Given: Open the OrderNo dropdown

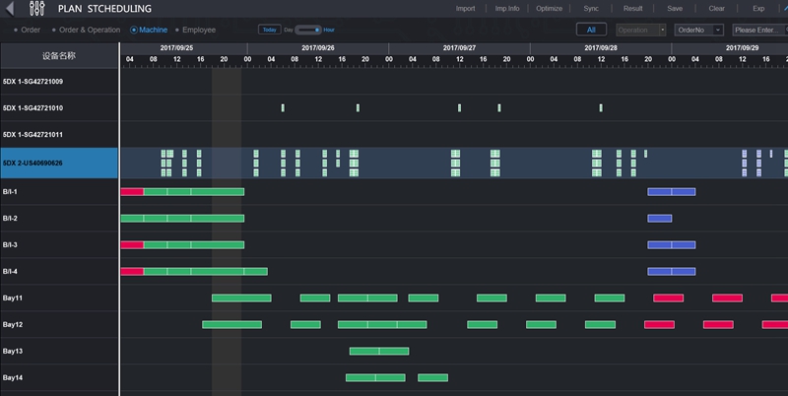Looking at the screenshot, I should click(x=698, y=30).
